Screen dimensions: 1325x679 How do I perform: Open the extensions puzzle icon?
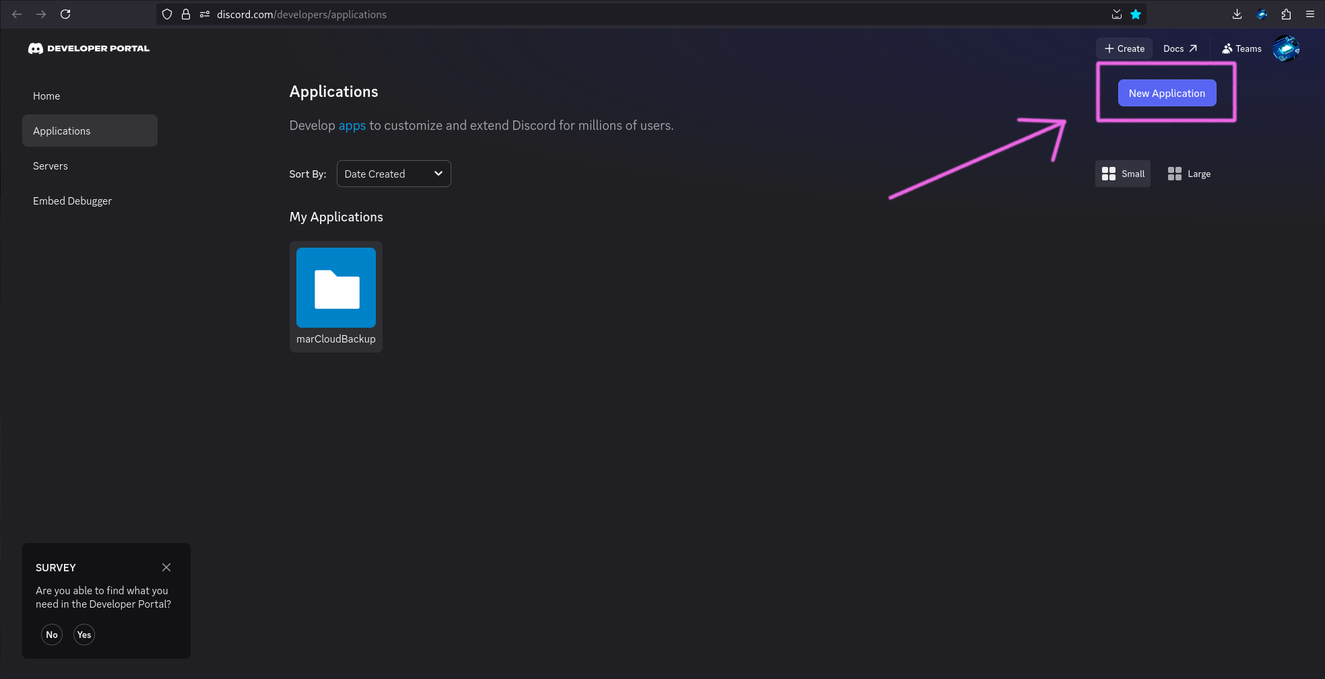[x=1286, y=14]
